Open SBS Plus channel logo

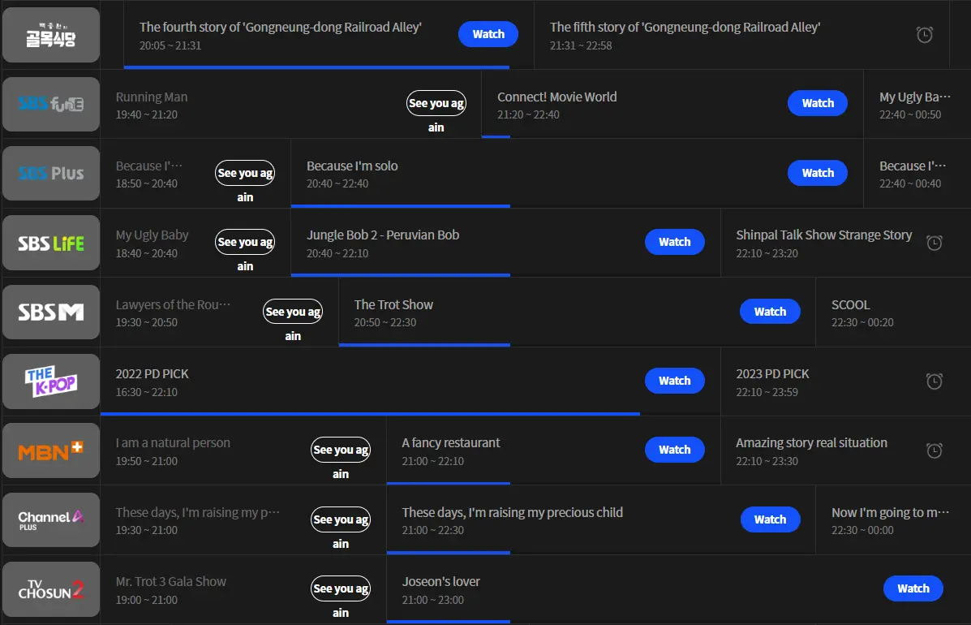(51, 174)
